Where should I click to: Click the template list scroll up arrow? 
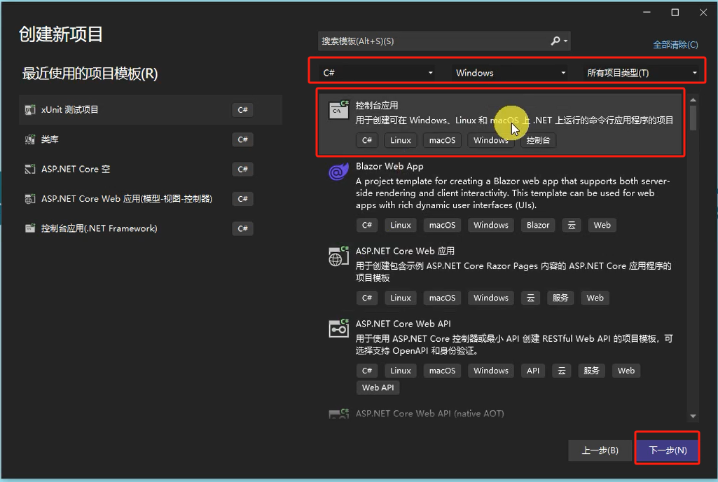[x=693, y=99]
